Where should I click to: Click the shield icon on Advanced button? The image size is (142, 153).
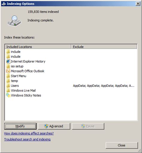(x=46, y=126)
